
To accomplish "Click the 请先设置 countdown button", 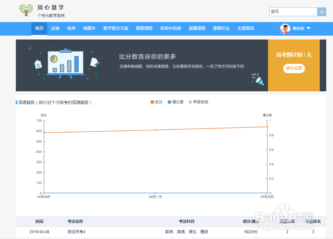I will coord(294,68).
